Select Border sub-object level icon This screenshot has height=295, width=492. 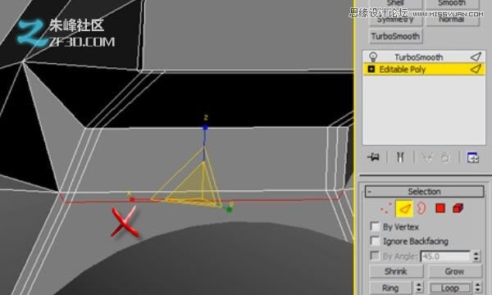point(421,208)
